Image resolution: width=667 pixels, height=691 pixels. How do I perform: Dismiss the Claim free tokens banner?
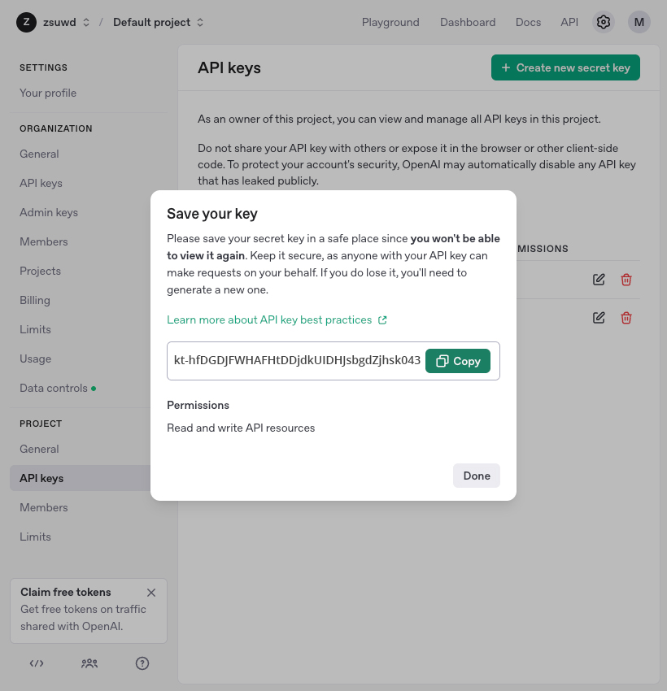tap(151, 593)
